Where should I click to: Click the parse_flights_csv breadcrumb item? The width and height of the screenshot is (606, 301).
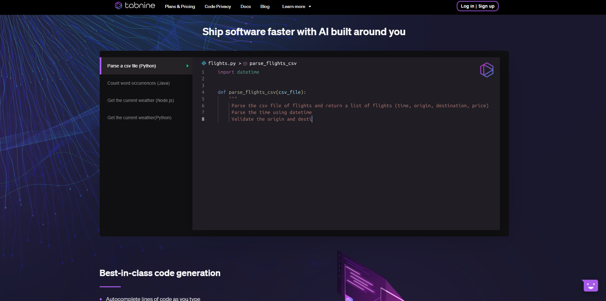click(273, 63)
